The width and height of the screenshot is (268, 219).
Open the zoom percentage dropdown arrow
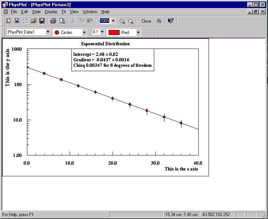click(113, 21)
